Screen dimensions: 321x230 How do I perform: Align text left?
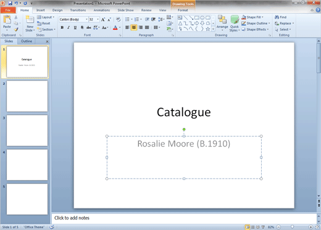click(x=127, y=27)
